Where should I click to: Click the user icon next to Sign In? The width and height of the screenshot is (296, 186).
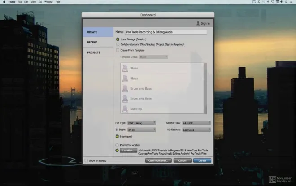tap(198, 23)
